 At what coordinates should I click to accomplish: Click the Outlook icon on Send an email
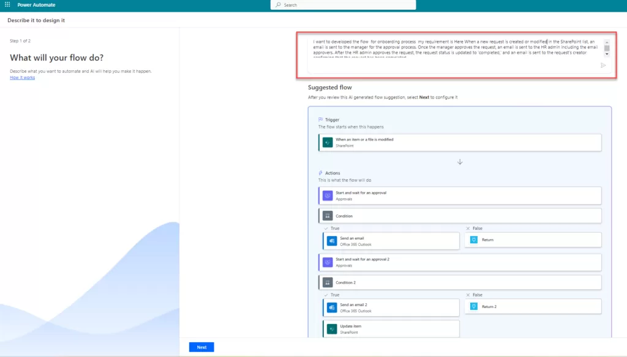[x=331, y=241]
